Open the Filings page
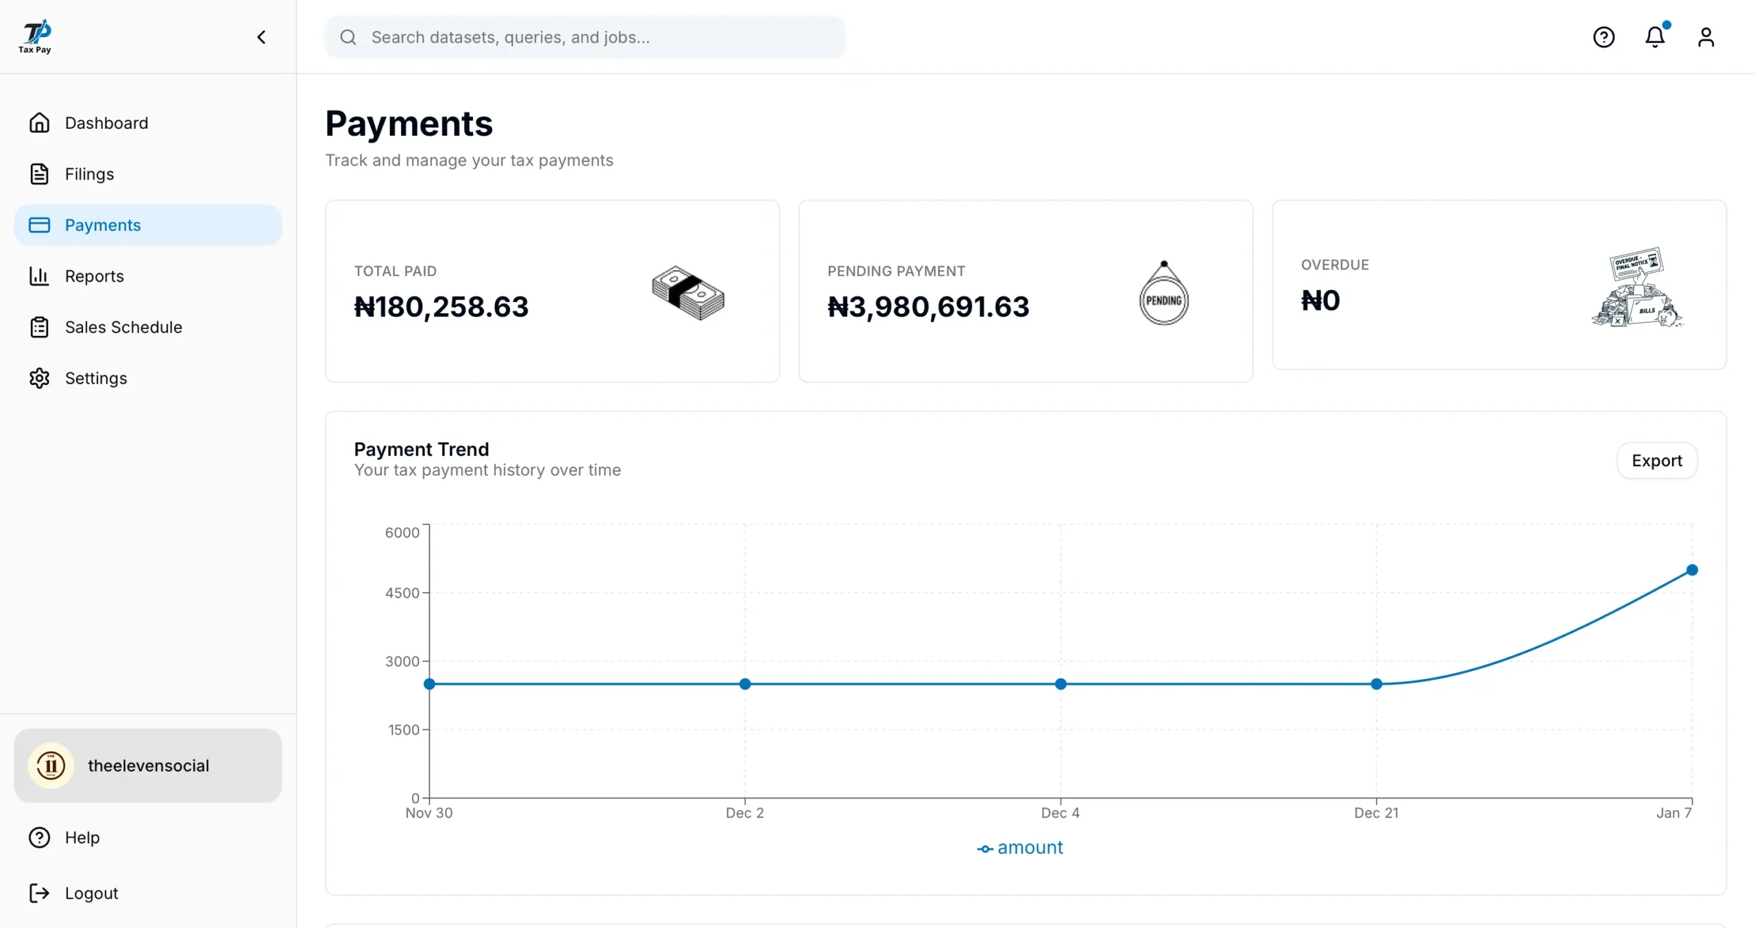Viewport: 1755px width, 928px height. click(89, 174)
